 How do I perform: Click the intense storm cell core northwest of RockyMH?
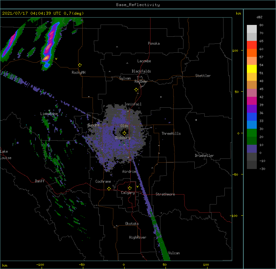click(x=46, y=58)
